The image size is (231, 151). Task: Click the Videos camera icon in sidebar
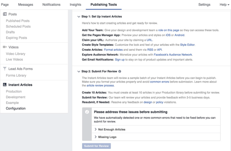(x=5, y=47)
